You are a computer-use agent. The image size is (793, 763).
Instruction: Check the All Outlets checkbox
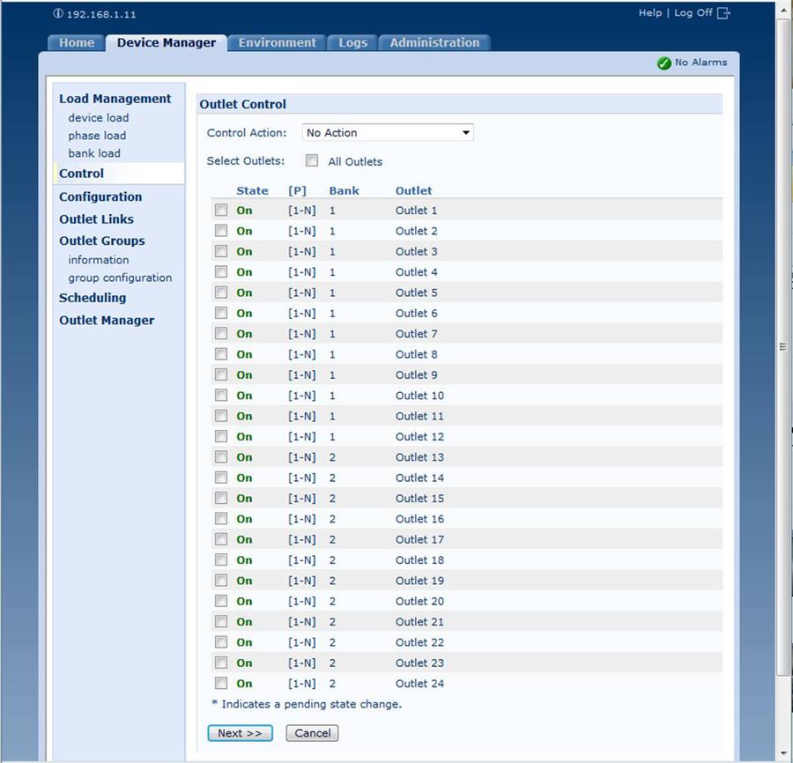tap(312, 161)
